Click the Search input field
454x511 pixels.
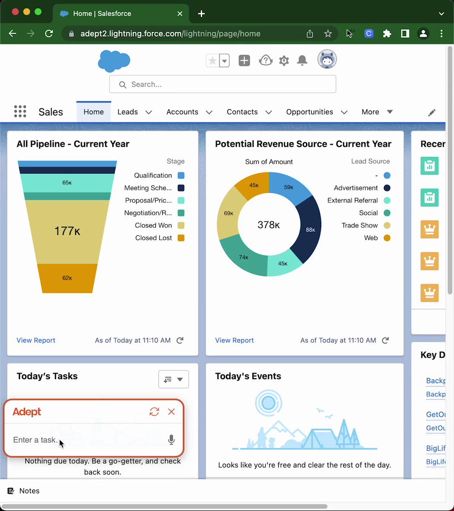pyautogui.click(x=223, y=84)
